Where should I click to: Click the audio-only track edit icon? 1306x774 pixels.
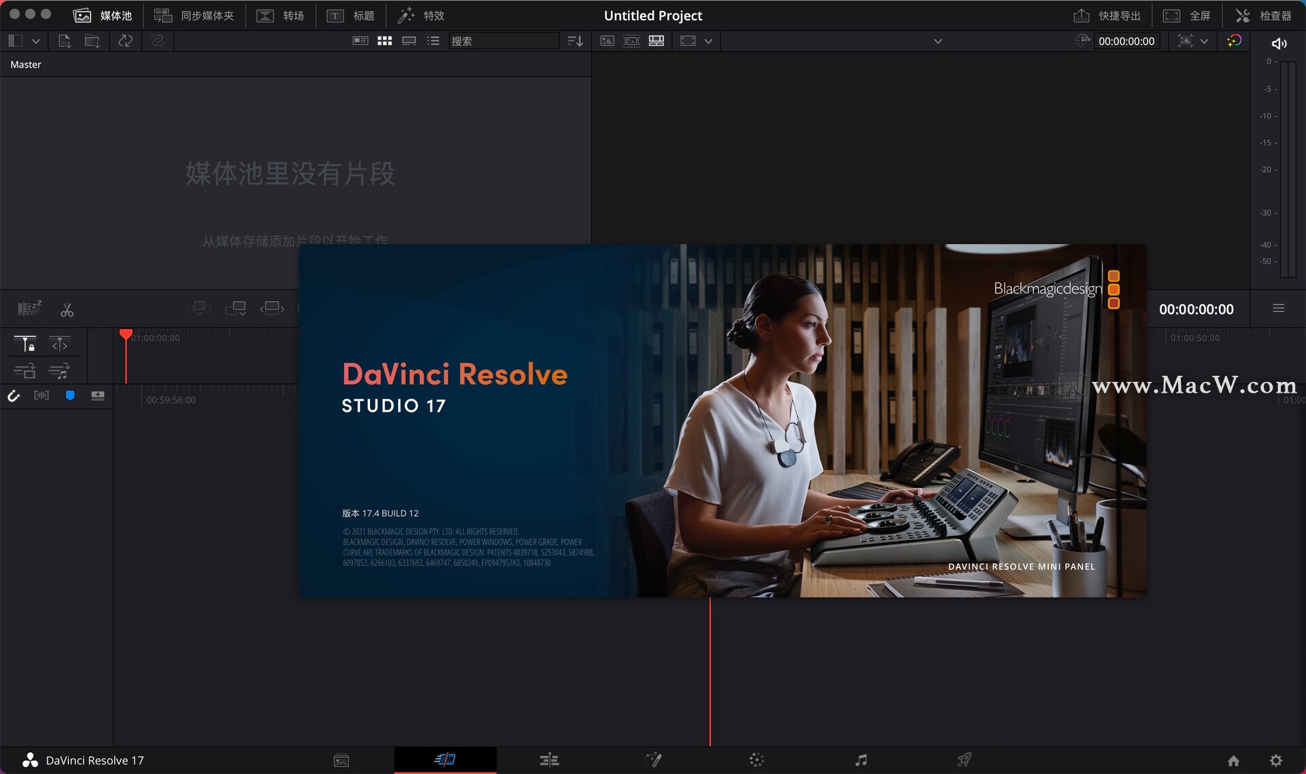60,371
